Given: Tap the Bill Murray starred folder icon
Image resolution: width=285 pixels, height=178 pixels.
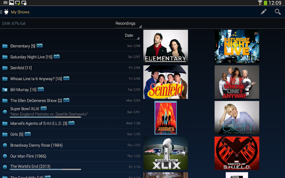Looking at the screenshot, I should pyautogui.click(x=5, y=90).
